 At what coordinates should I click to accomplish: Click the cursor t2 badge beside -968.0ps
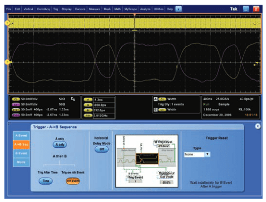coord(88,105)
